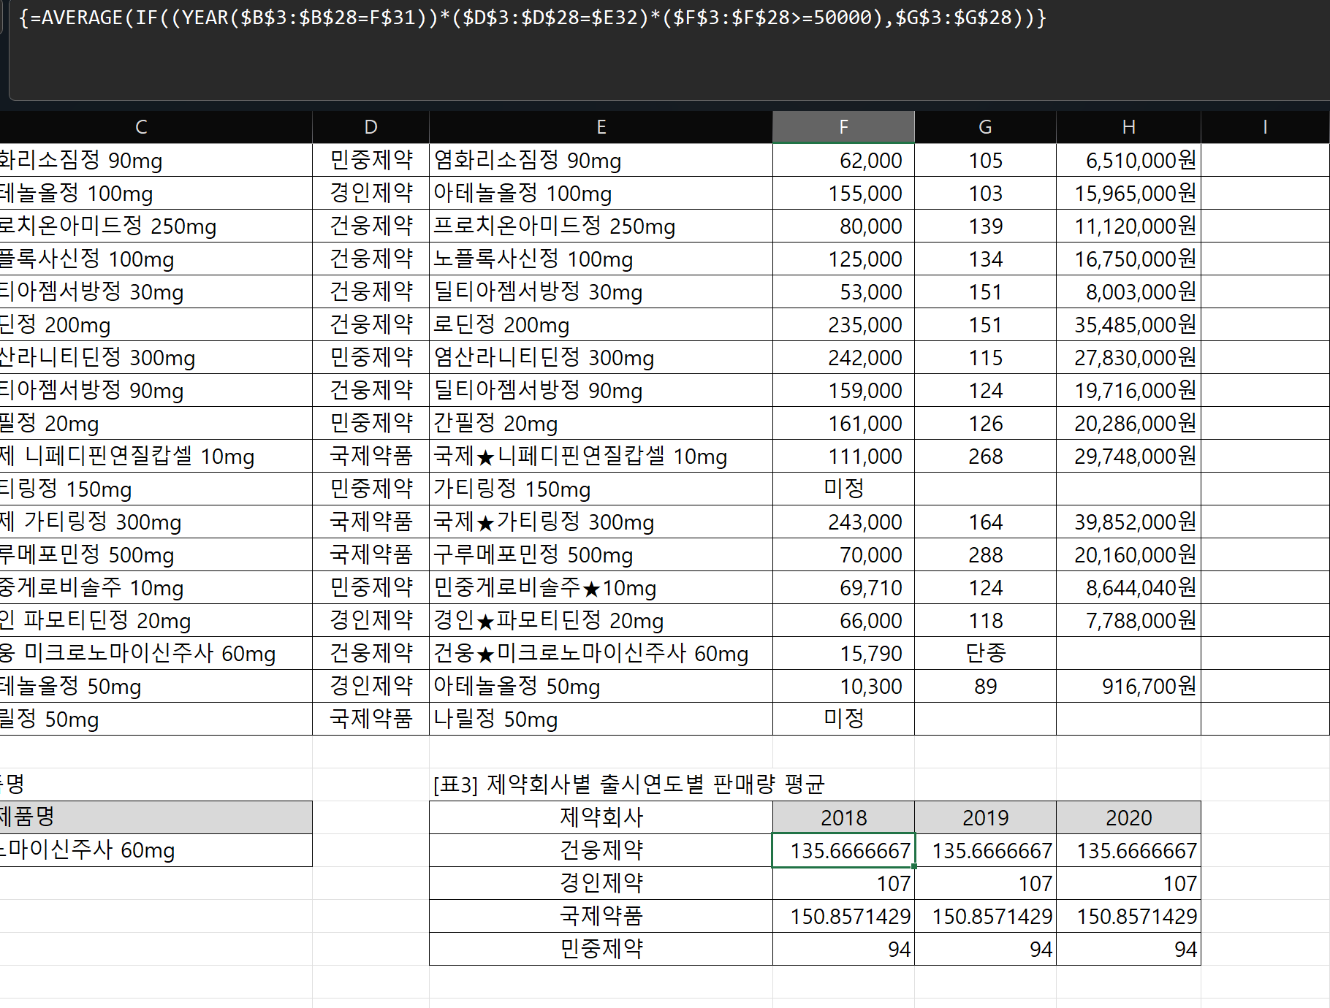1330x1008 pixels.
Task: Select the 2018 header cell in 표3
Action: click(x=843, y=817)
